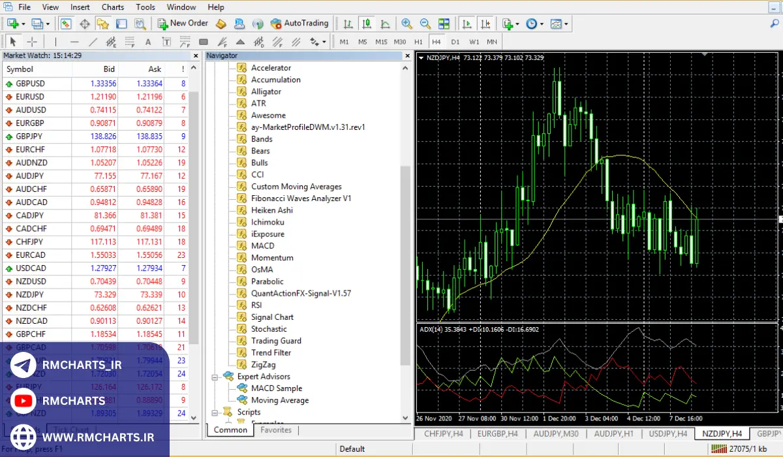This screenshot has width=783, height=457.
Task: Zoom out on the chart
Action: (425, 24)
